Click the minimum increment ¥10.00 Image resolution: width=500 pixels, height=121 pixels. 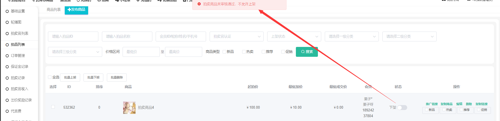tap(296, 108)
